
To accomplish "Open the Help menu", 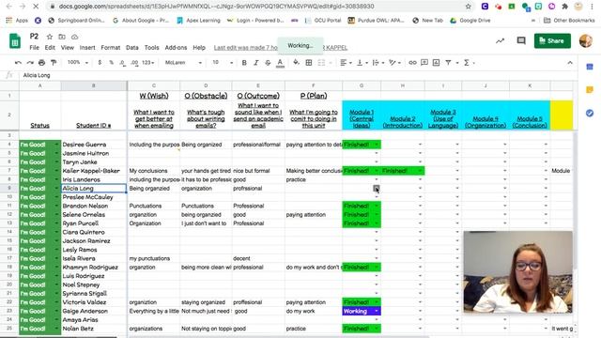I will 199,48.
